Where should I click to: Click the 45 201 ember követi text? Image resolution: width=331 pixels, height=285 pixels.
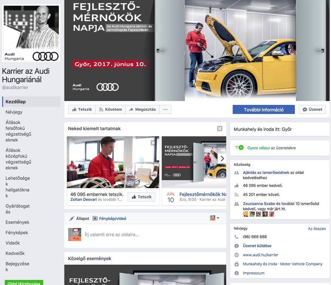261,195
